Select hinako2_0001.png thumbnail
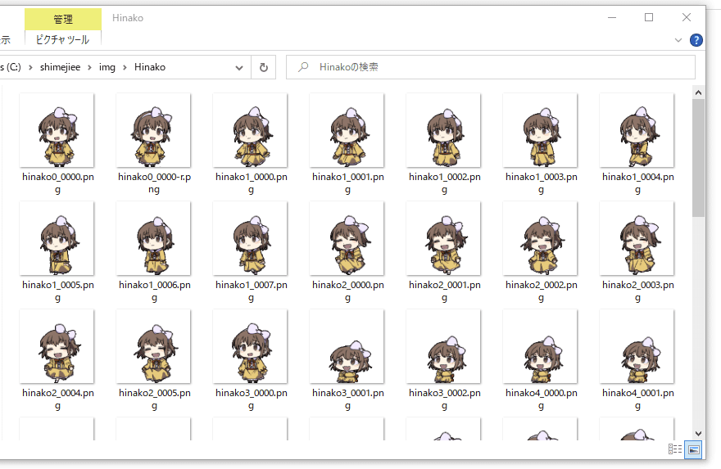 point(444,238)
